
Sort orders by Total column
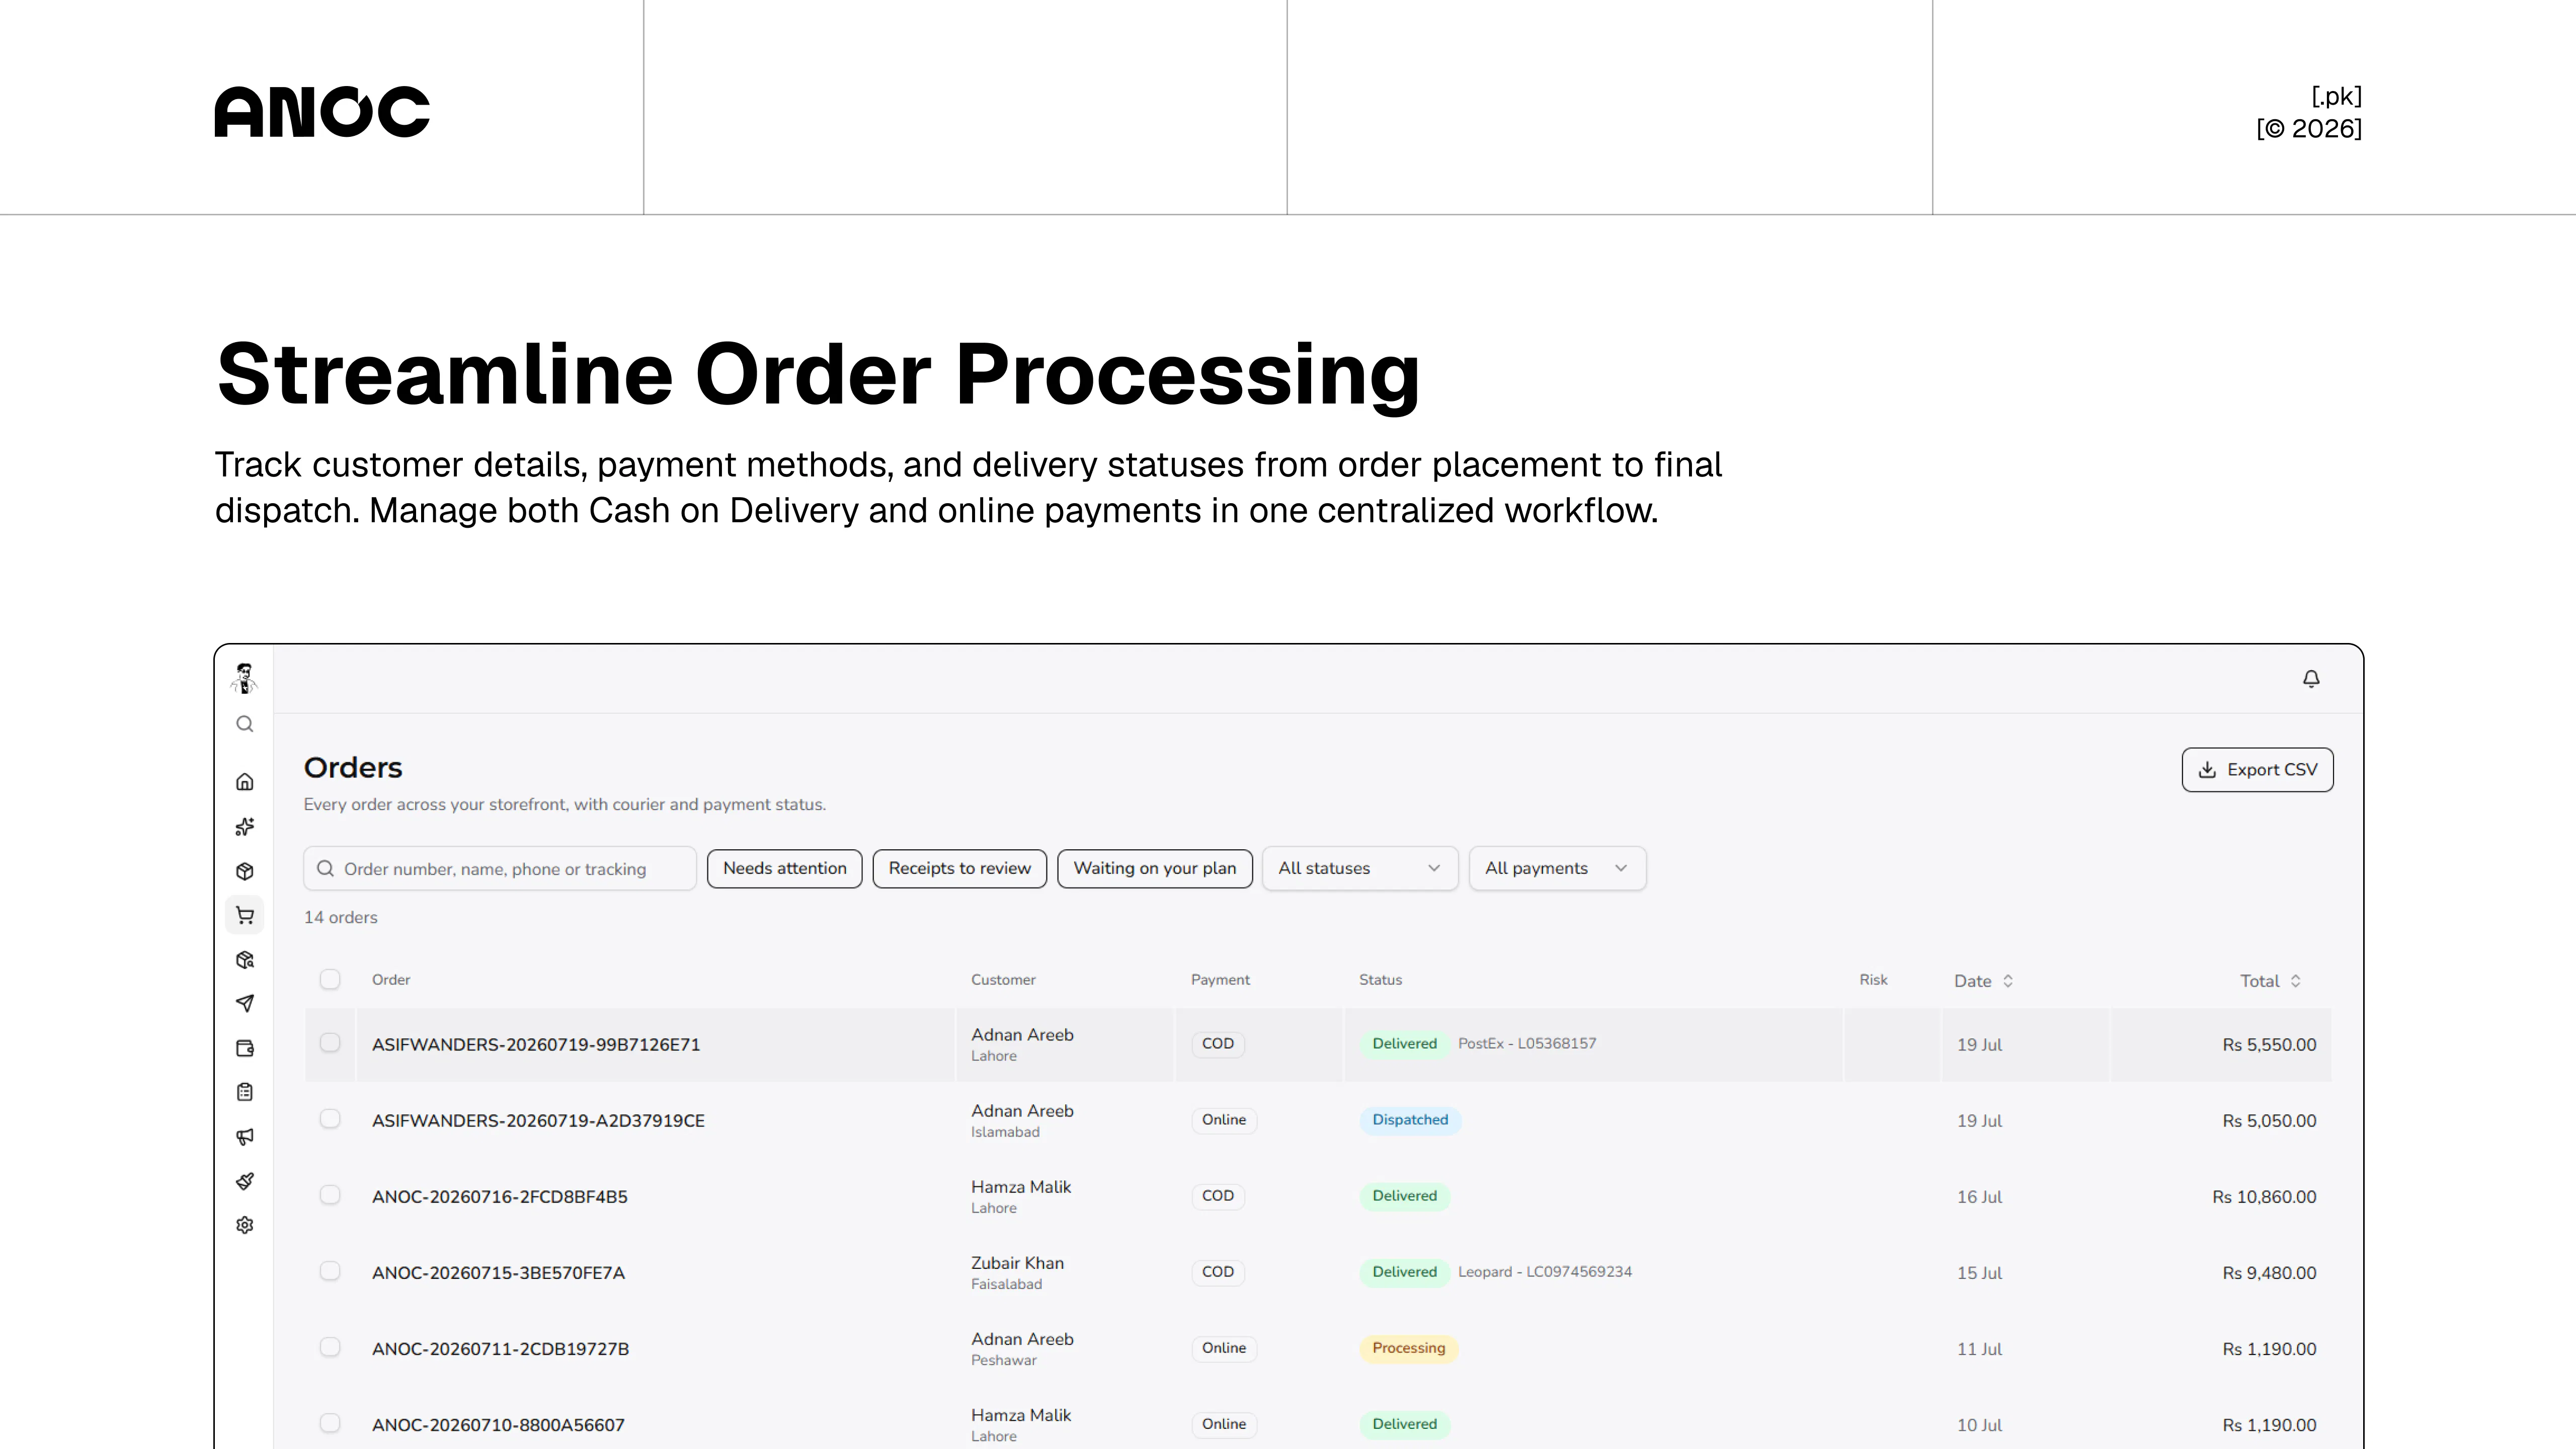[x=2270, y=981]
